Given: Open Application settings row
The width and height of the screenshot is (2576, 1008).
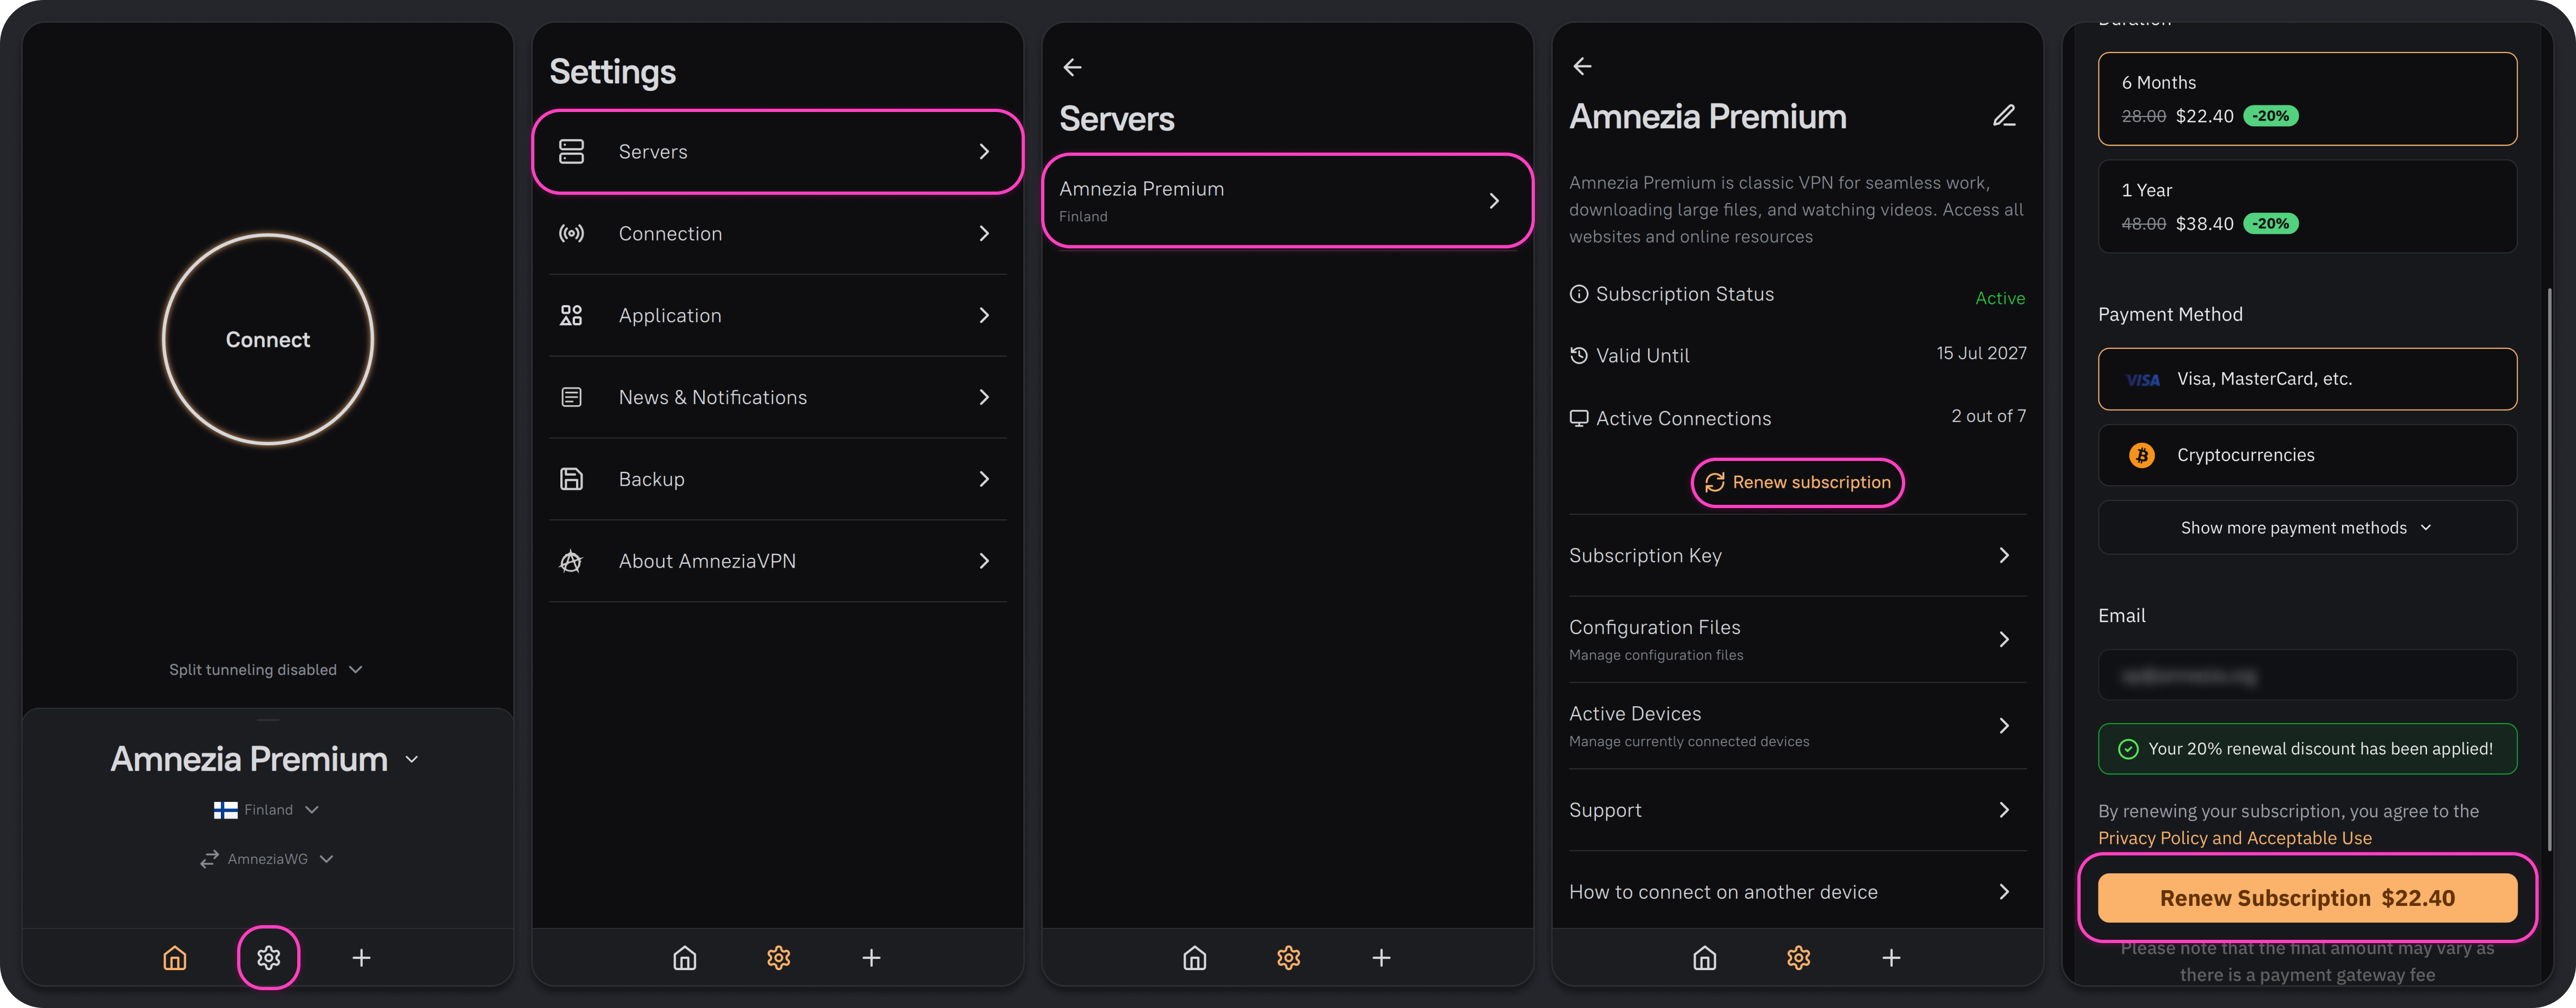Looking at the screenshot, I should coord(778,315).
